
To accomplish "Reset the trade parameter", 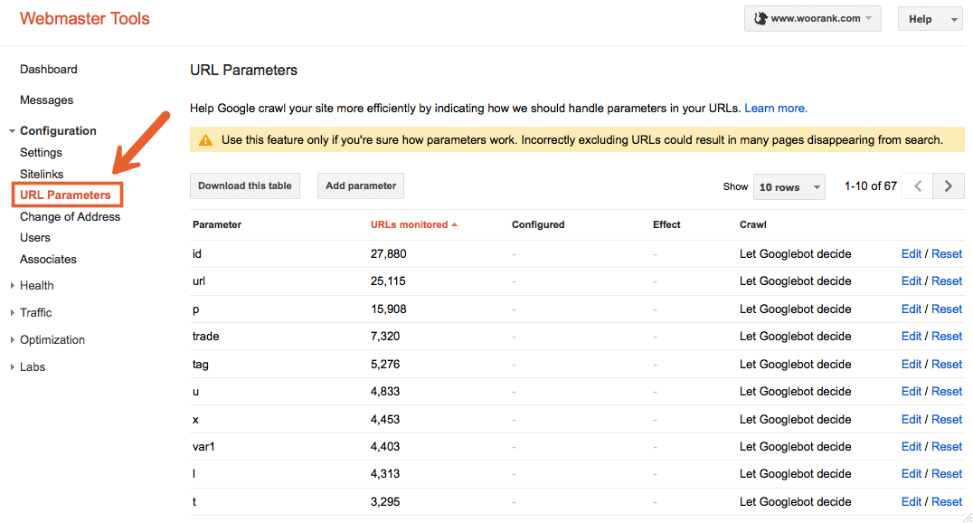I will (x=947, y=337).
